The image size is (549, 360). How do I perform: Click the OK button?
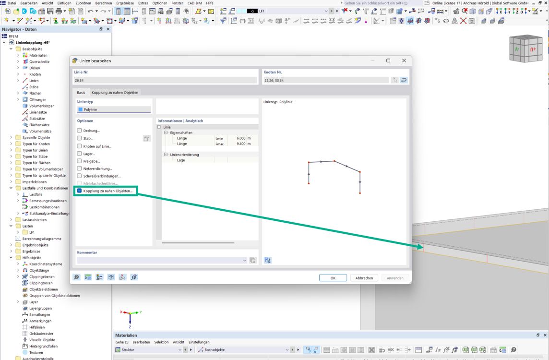333,278
